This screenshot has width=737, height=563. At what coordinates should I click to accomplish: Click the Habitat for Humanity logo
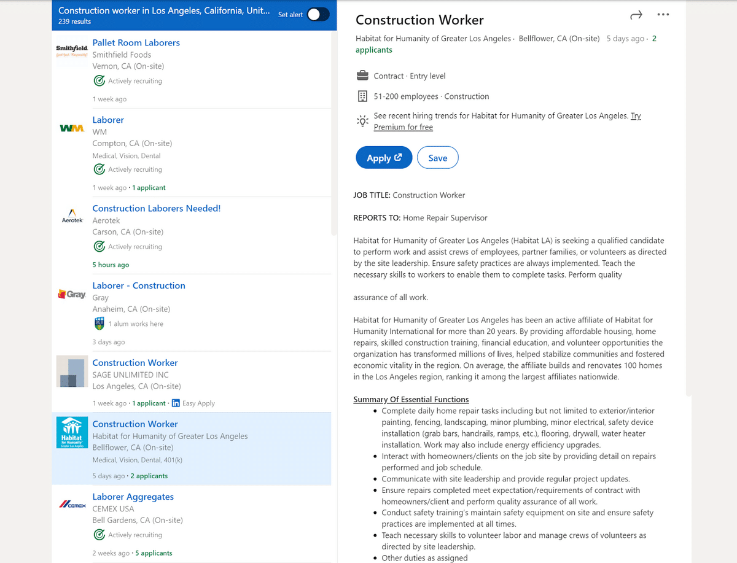[x=72, y=433]
